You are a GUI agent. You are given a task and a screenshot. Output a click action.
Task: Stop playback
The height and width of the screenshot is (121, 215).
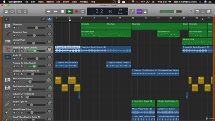[x=62, y=11]
